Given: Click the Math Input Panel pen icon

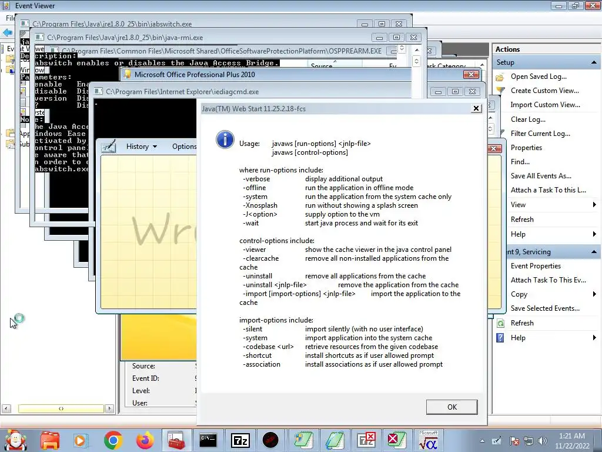Looking at the screenshot, I should point(109,147).
